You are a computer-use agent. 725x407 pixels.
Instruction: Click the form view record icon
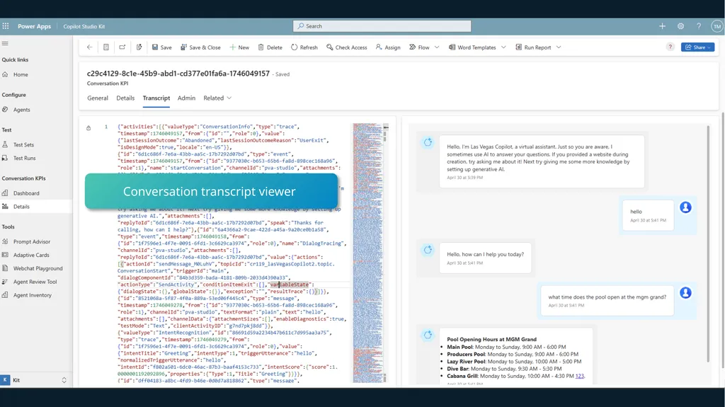pyautogui.click(x=106, y=47)
